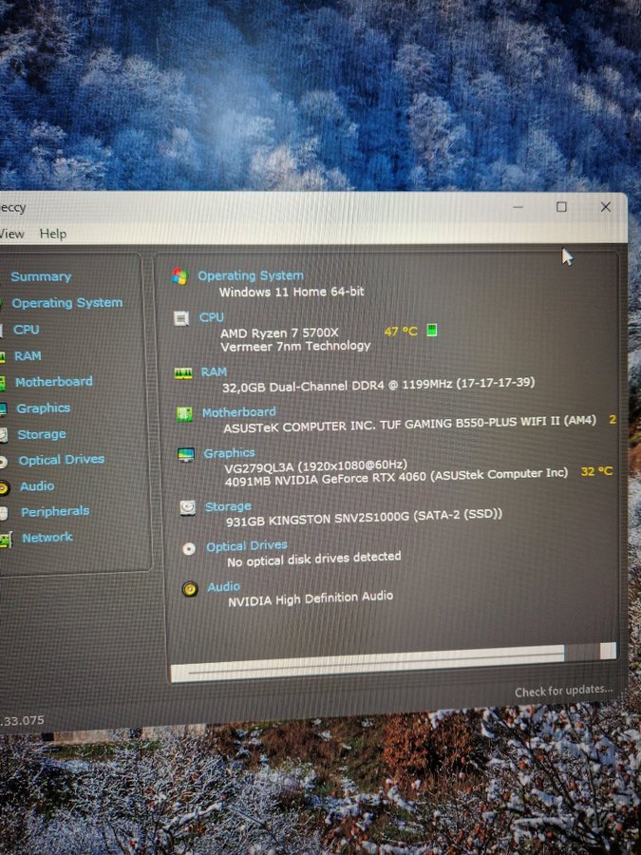This screenshot has height=855, width=641.
Task: Click the Check for updates link
Action: point(563,692)
